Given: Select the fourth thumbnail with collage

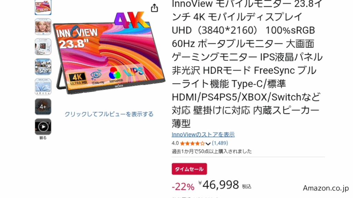Looking at the screenshot, I should click(43, 67).
